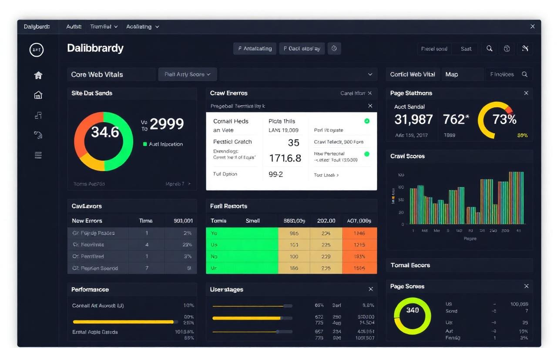Viewport: 557px width, 348px height.
Task: Click the clock icon beside Oact otsatay button
Action: click(x=334, y=48)
